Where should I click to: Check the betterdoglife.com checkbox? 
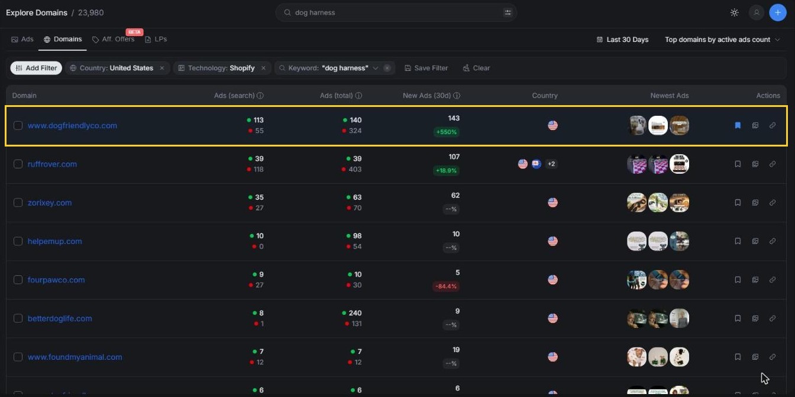pos(18,318)
